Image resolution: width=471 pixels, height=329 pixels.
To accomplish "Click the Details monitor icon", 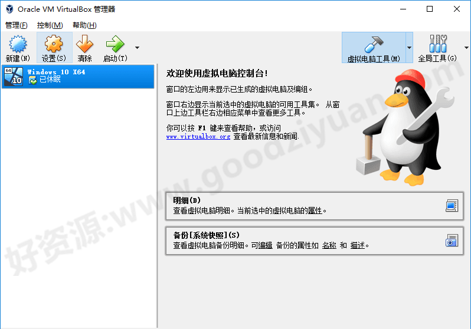I will pos(452,206).
